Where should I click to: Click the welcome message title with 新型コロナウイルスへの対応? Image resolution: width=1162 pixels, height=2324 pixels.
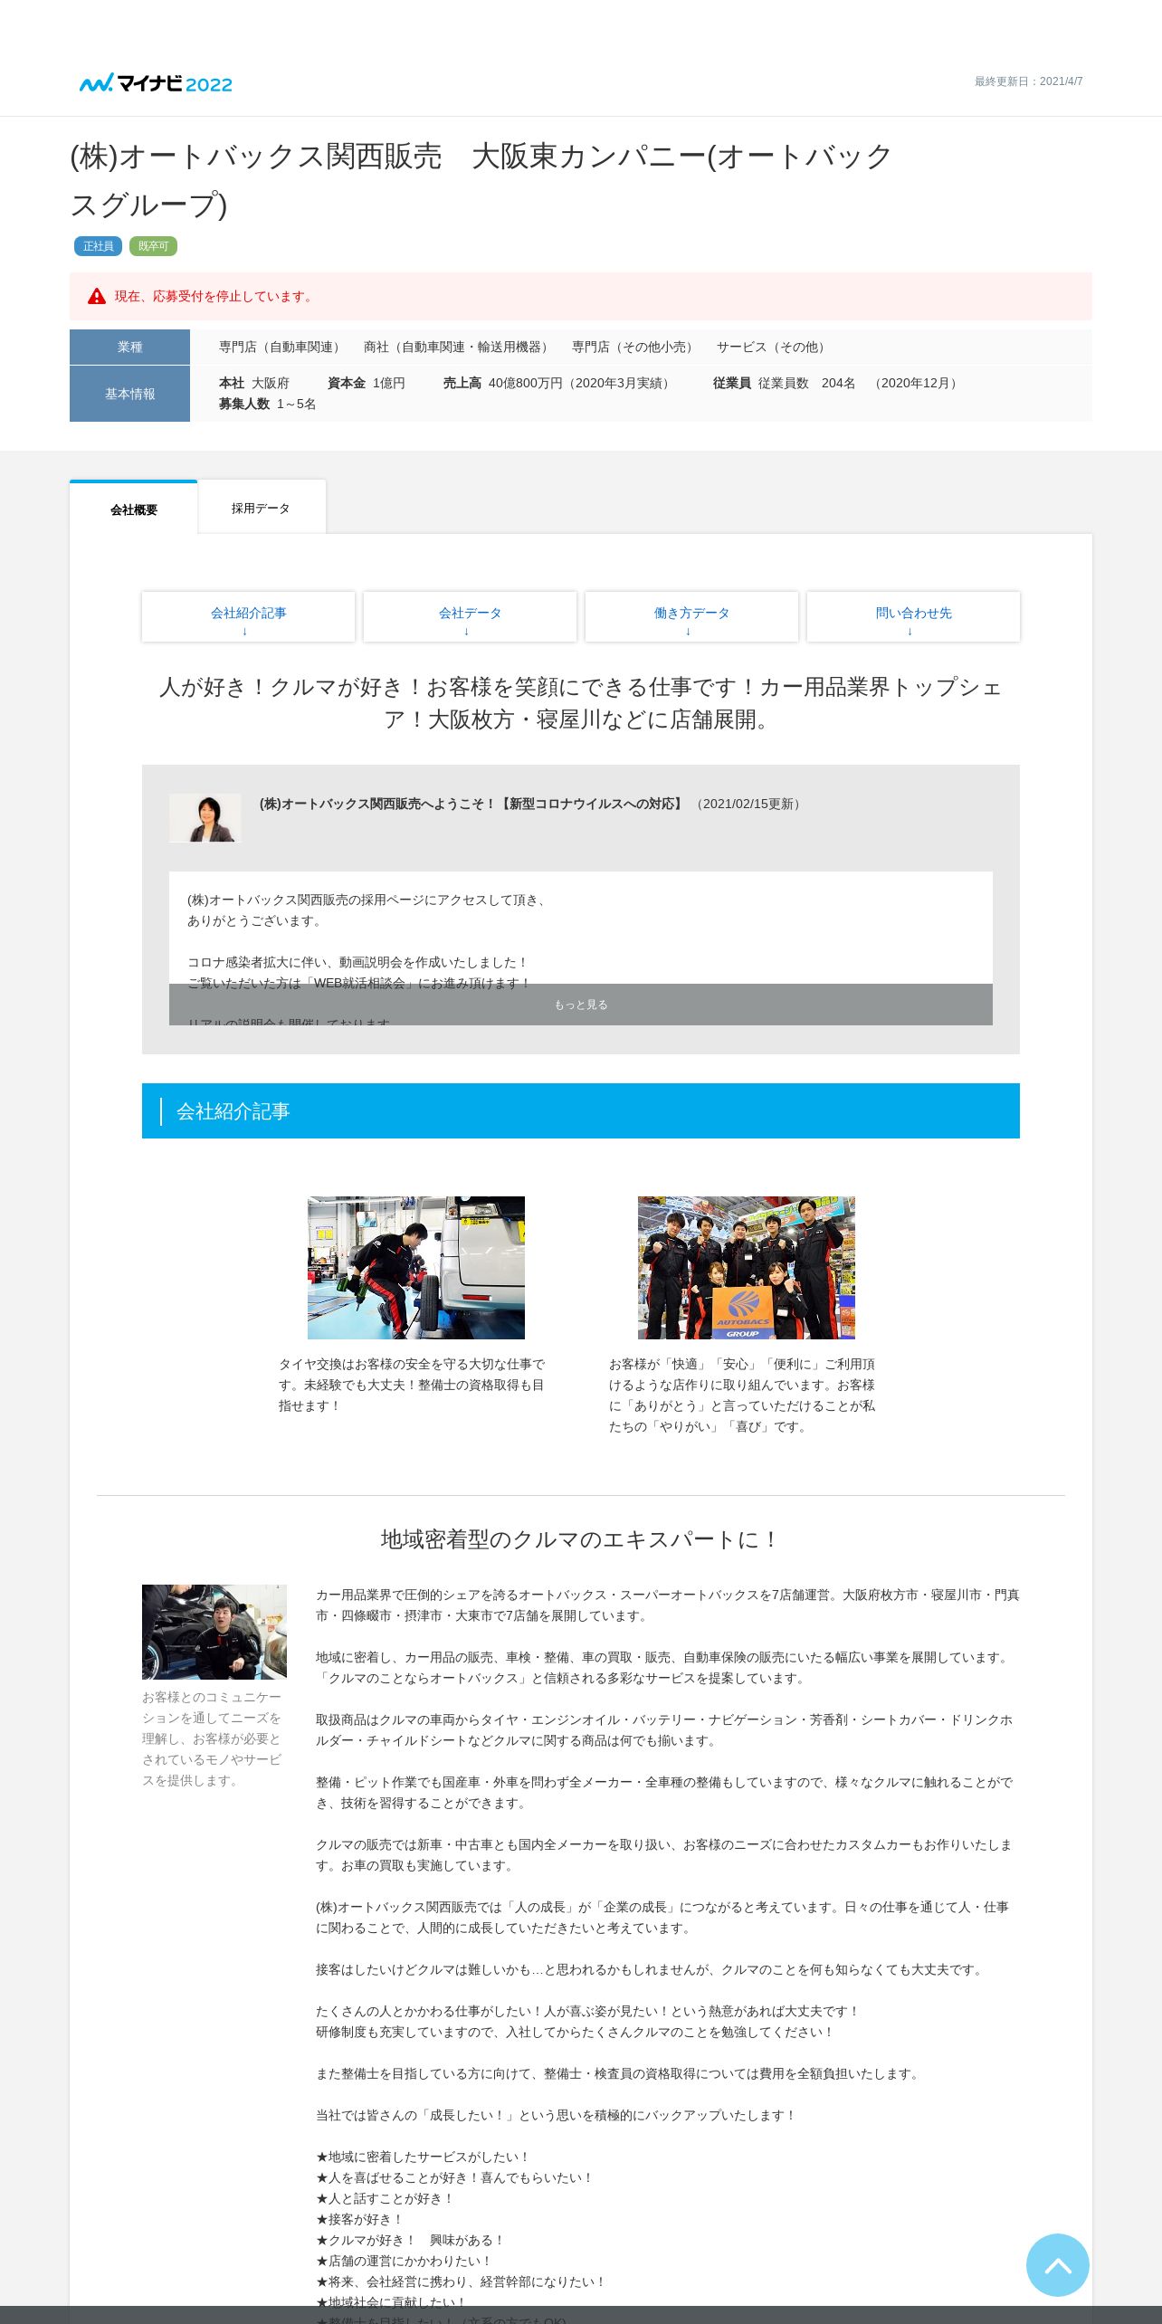472,804
